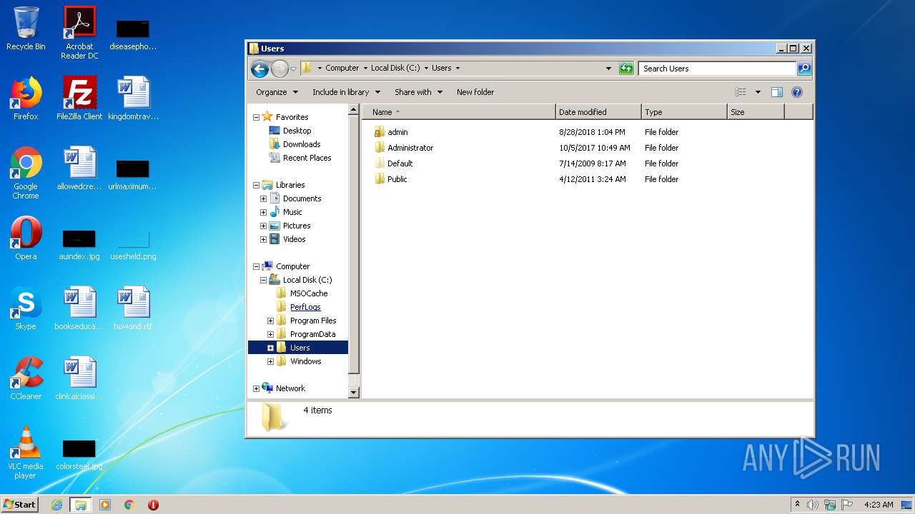Select ProgramData folder in tree
This screenshot has width=915, height=514.
306,334
